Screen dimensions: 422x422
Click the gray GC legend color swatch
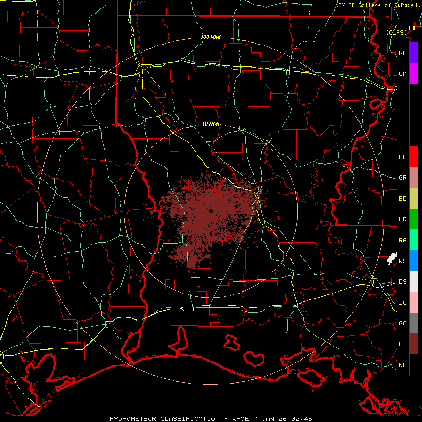414,323
